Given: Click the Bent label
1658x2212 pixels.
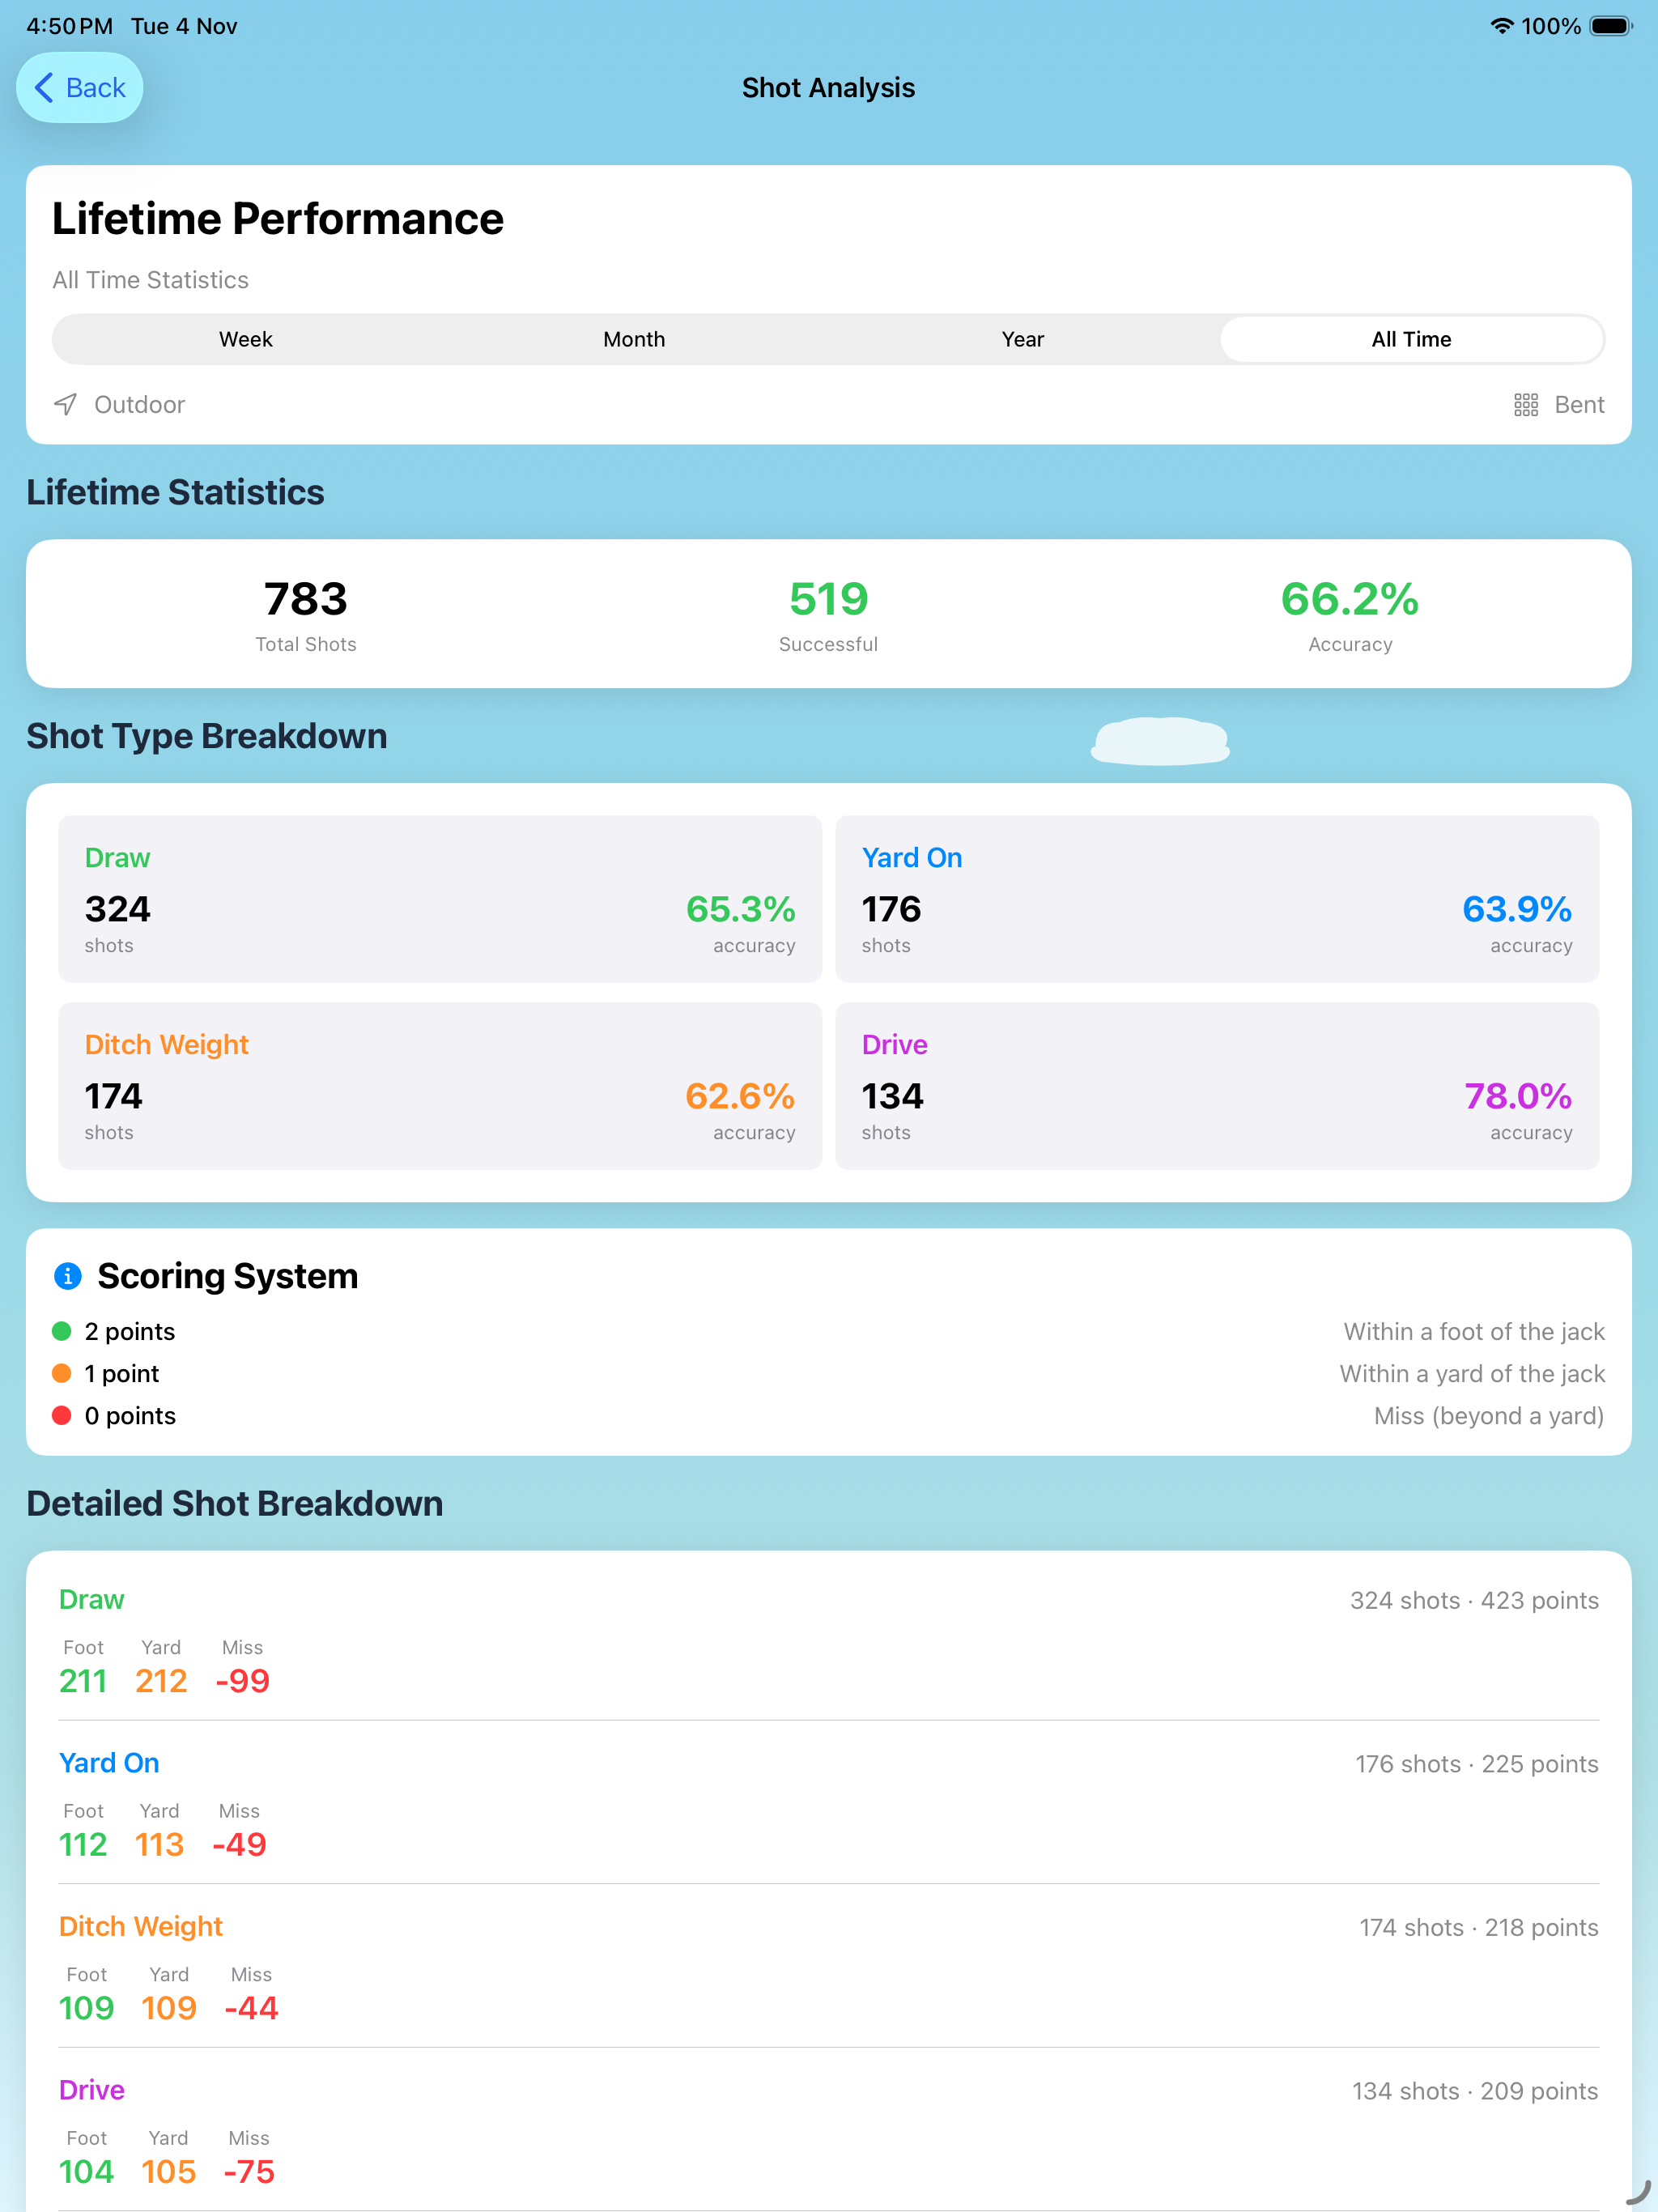Looking at the screenshot, I should click(1579, 404).
